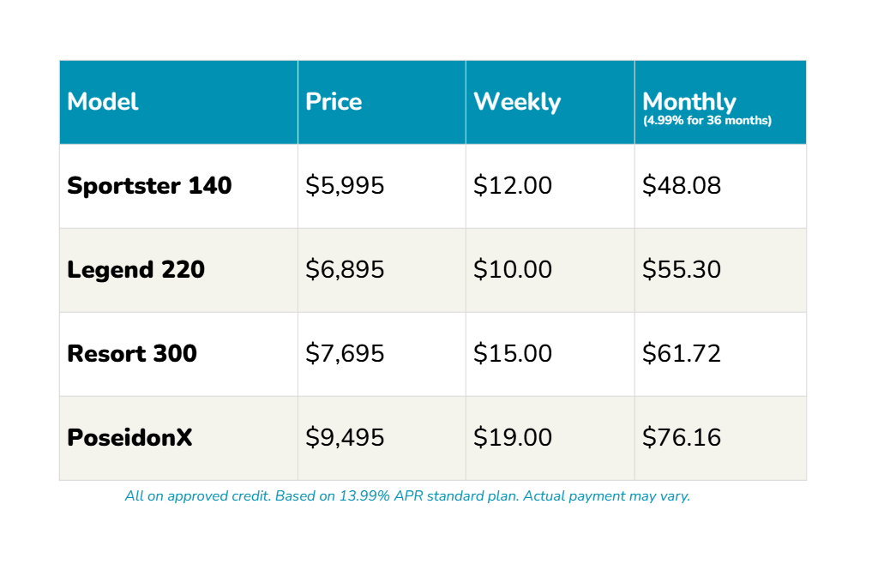The width and height of the screenshot is (872, 564).
Task: Click the Model column header
Action: pos(103,102)
